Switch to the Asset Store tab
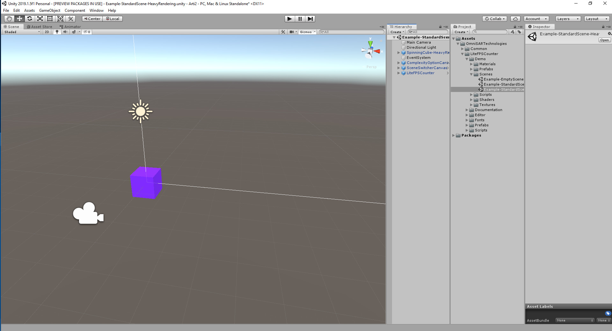 tap(40, 27)
